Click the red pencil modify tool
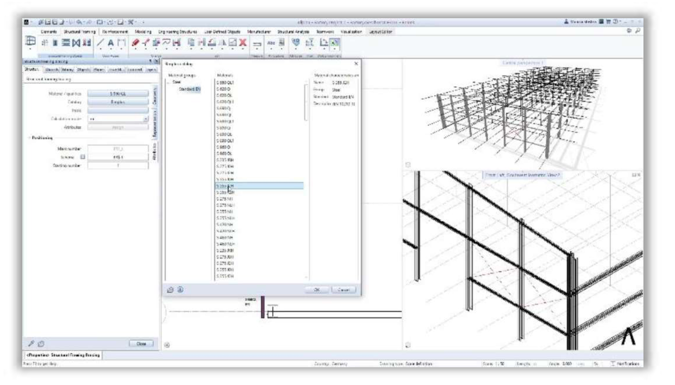This screenshot has height=385, width=675. coord(135,43)
